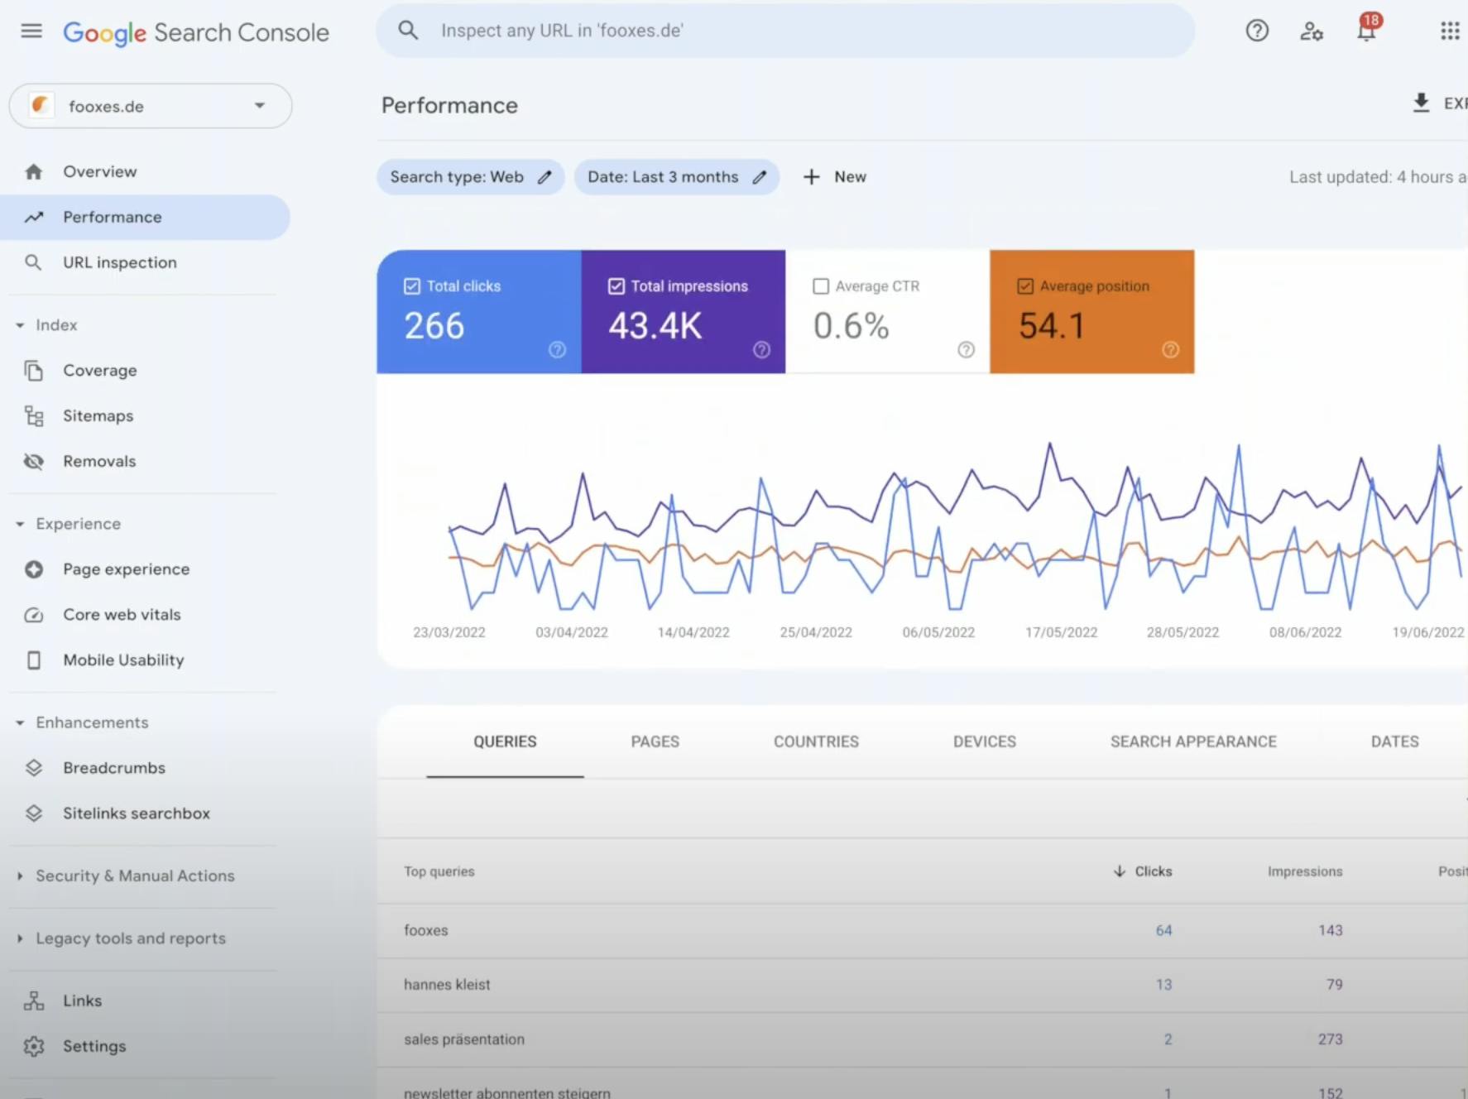
Task: Switch to the Queries tab
Action: [x=505, y=742]
